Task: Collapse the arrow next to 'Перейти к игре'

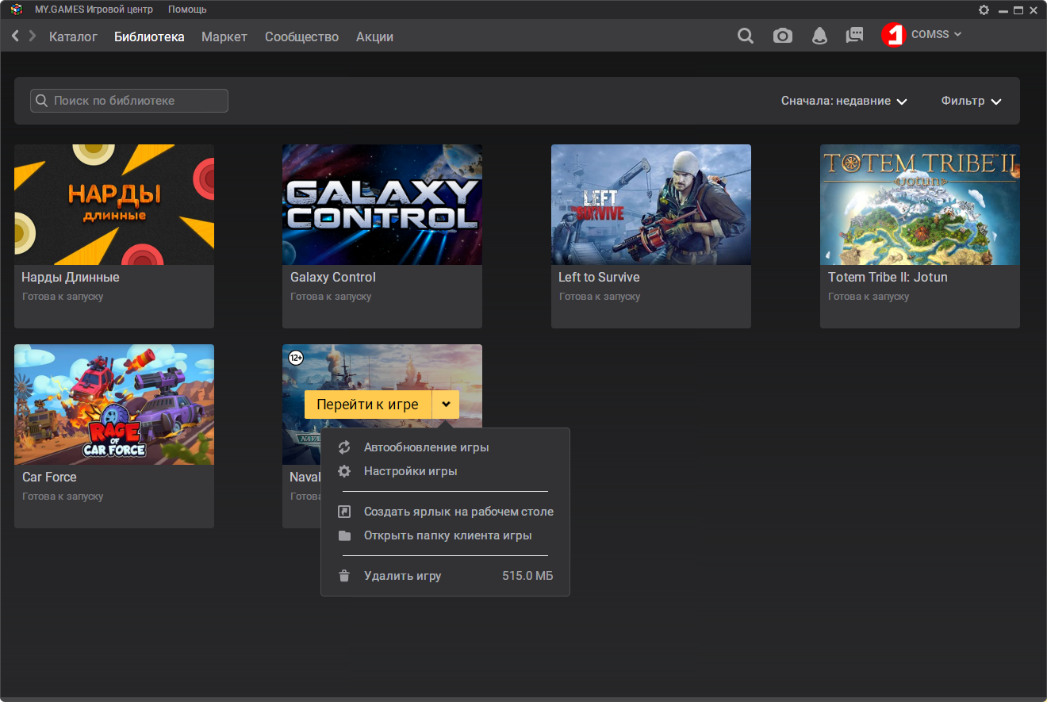Action: click(446, 405)
